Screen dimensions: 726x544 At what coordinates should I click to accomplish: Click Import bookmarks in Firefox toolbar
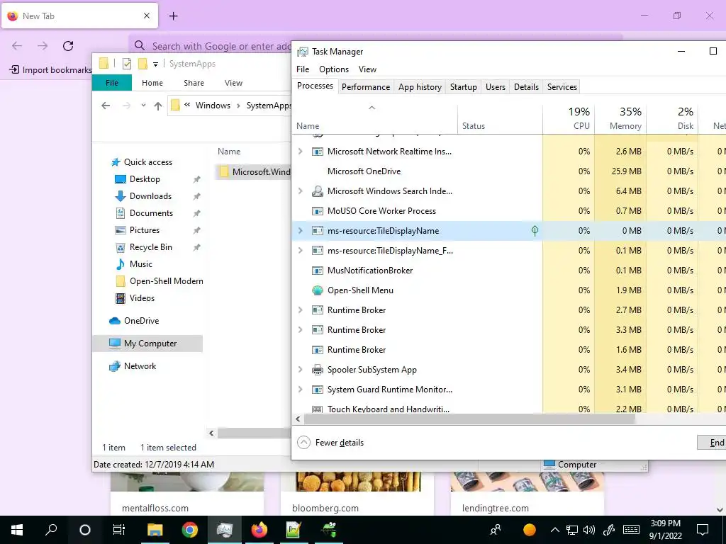coord(51,70)
